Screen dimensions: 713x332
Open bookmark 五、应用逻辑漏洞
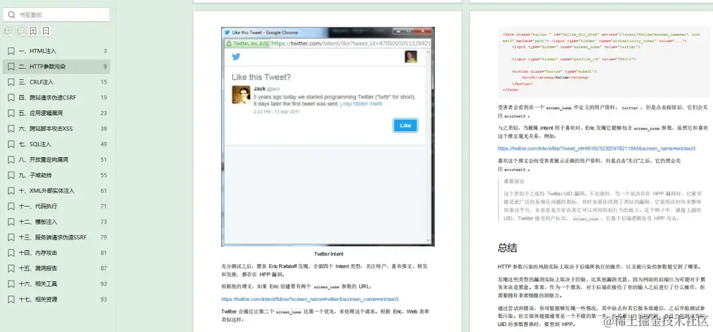[x=56, y=113]
